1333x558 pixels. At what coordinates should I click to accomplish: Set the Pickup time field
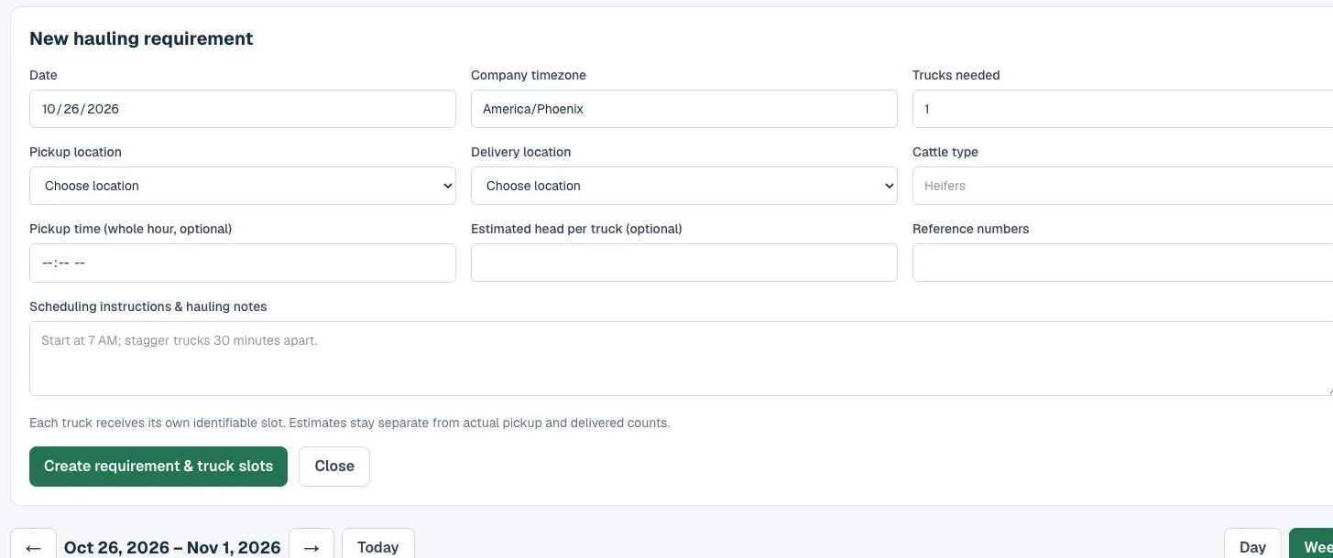coord(242,263)
